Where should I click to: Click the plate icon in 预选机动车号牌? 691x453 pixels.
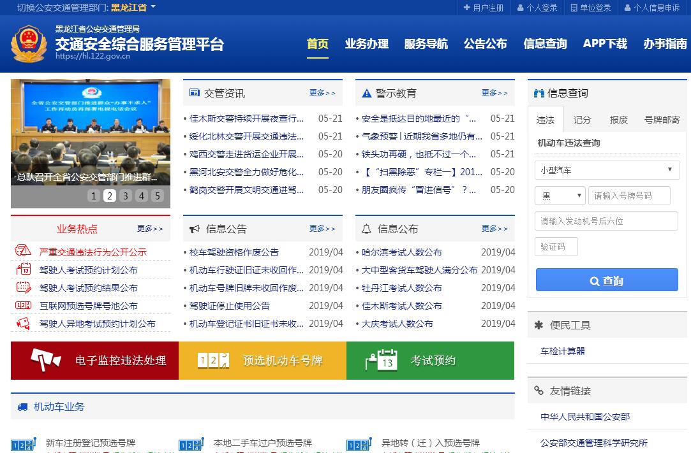coord(213,361)
